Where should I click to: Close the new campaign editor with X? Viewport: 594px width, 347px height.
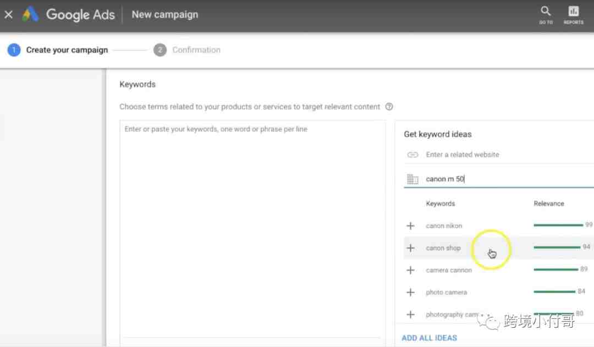coord(8,15)
